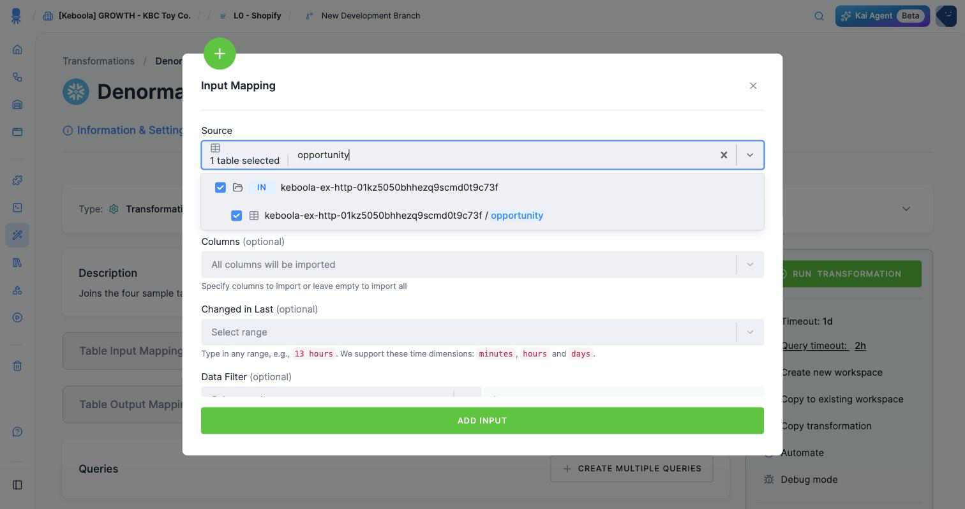The height and width of the screenshot is (509, 965).
Task: Open Flows icon in left sidebar
Action: coord(17,77)
